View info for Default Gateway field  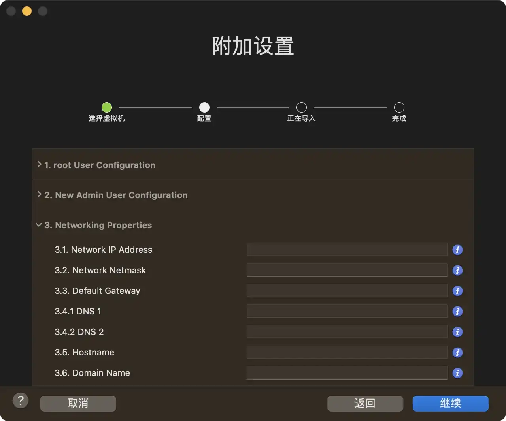[x=457, y=291]
